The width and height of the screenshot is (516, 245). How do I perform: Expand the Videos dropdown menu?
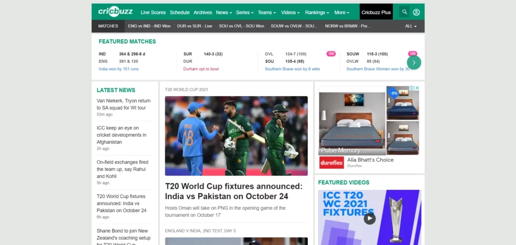[x=290, y=13]
